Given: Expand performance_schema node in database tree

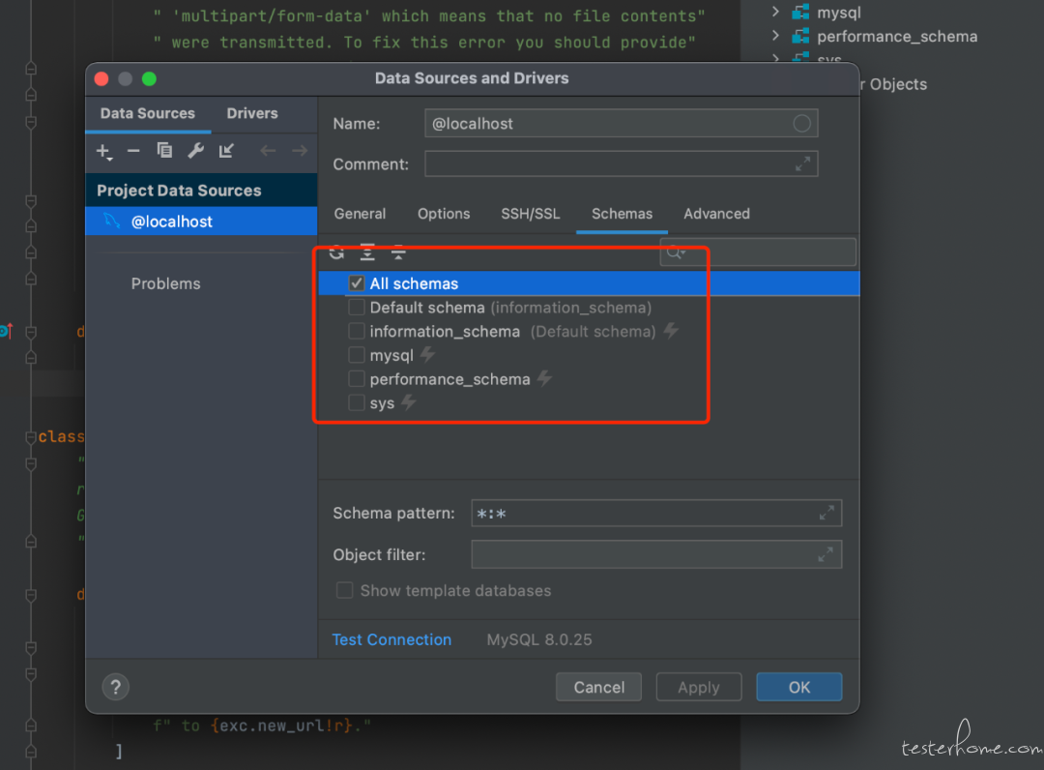Looking at the screenshot, I should tap(775, 35).
